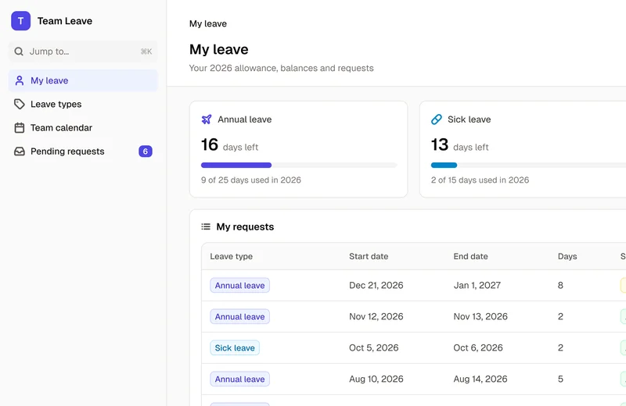
Task: Click '2 of 15 days used in 2026'
Action: pos(480,180)
